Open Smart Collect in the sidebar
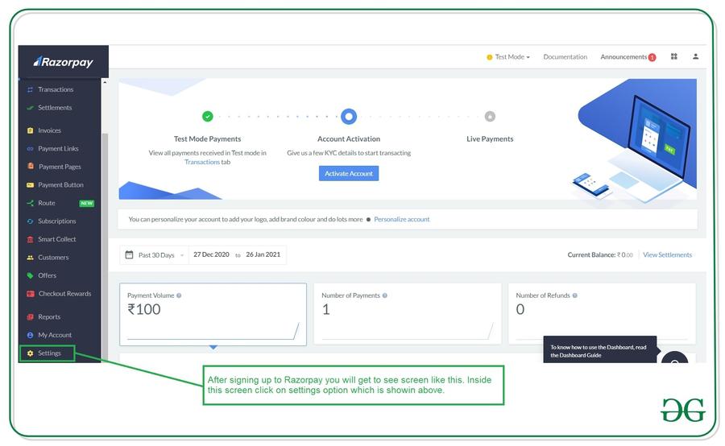Screen dimensions: 725x446 57,239
